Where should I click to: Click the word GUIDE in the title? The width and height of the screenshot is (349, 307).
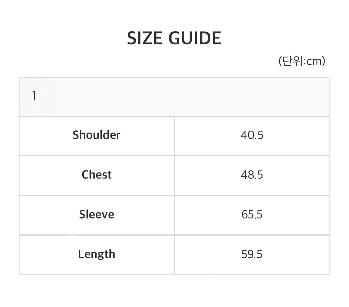pos(195,38)
